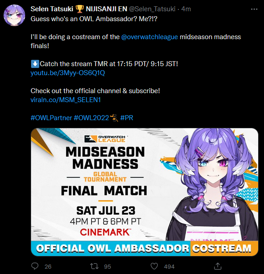264x274 pixels.
Task: Visit the viraln.co/MSM_SELEN1 link
Action: coord(66,100)
